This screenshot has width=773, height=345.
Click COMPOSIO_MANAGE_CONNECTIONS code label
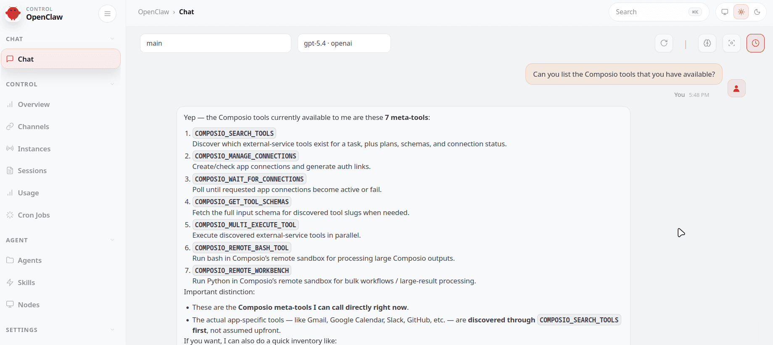pyautogui.click(x=245, y=156)
